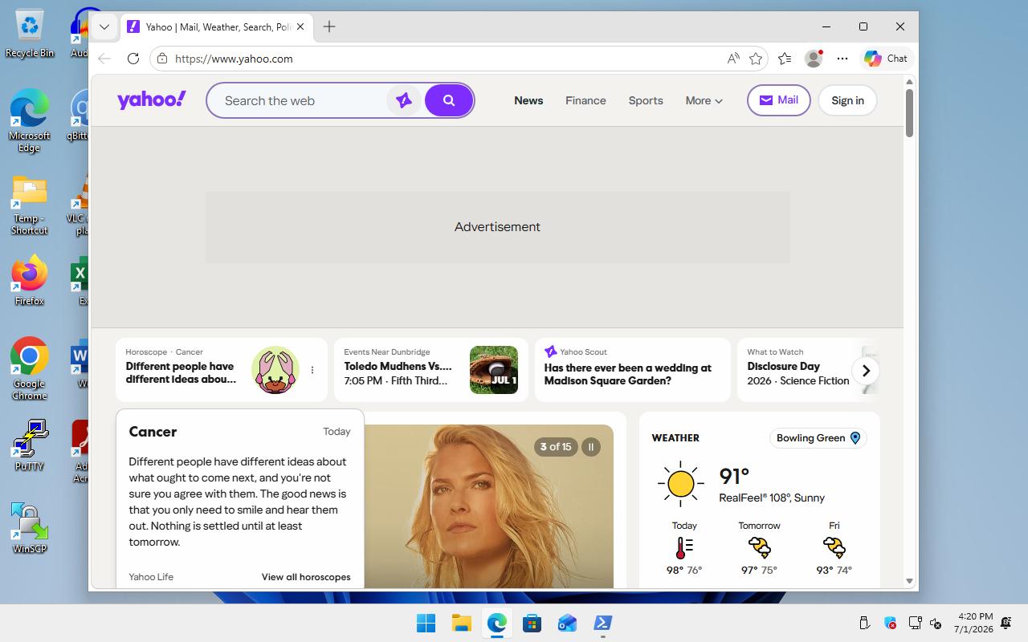This screenshot has width=1028, height=642.
Task: Click the Cancer zodiac thumbnail
Action: [x=275, y=370]
